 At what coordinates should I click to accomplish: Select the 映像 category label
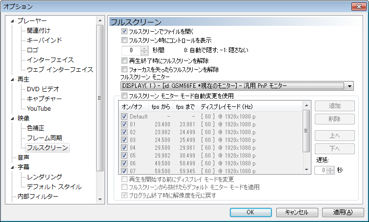click(23, 118)
